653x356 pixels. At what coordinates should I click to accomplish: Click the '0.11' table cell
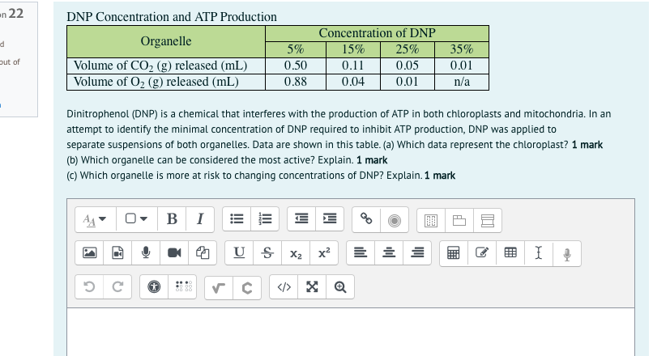352,66
